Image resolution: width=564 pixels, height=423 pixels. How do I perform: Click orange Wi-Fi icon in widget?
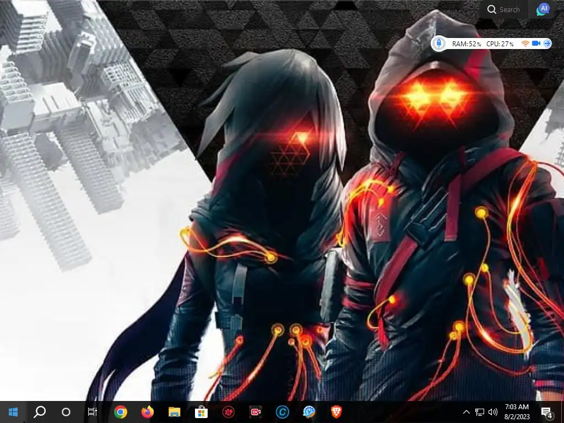[525, 44]
